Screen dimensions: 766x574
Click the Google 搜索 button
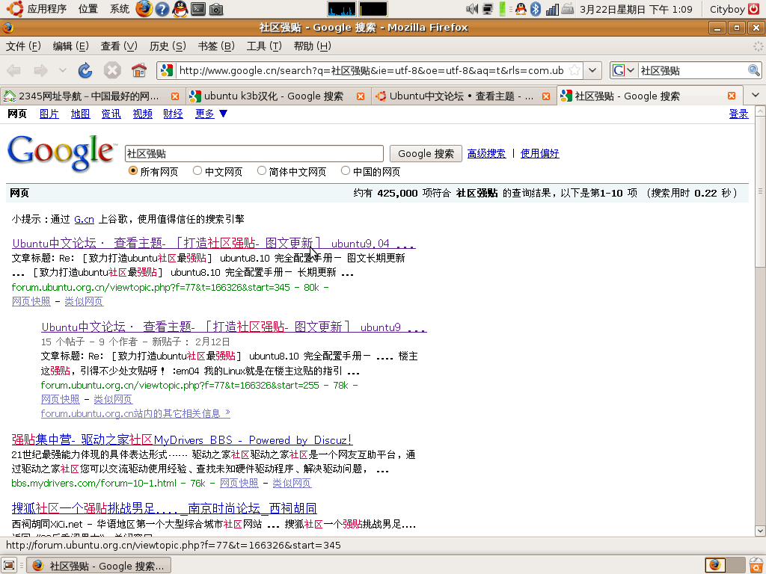click(426, 154)
